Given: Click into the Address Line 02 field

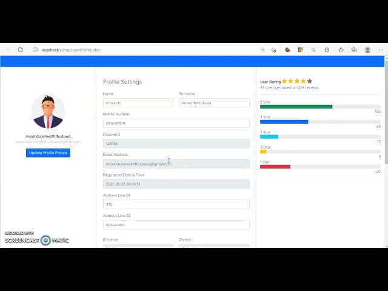Looking at the screenshot, I should point(176,225).
